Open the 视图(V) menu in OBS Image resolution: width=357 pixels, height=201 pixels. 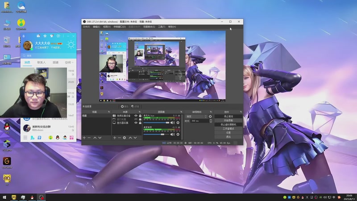[x=107, y=27]
